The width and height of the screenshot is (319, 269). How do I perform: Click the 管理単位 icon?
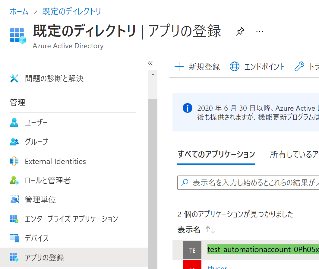pyautogui.click(x=14, y=200)
